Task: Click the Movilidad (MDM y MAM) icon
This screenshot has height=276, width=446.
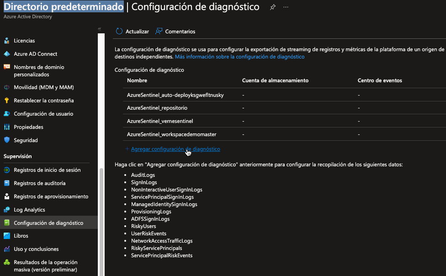Action: coord(7,87)
